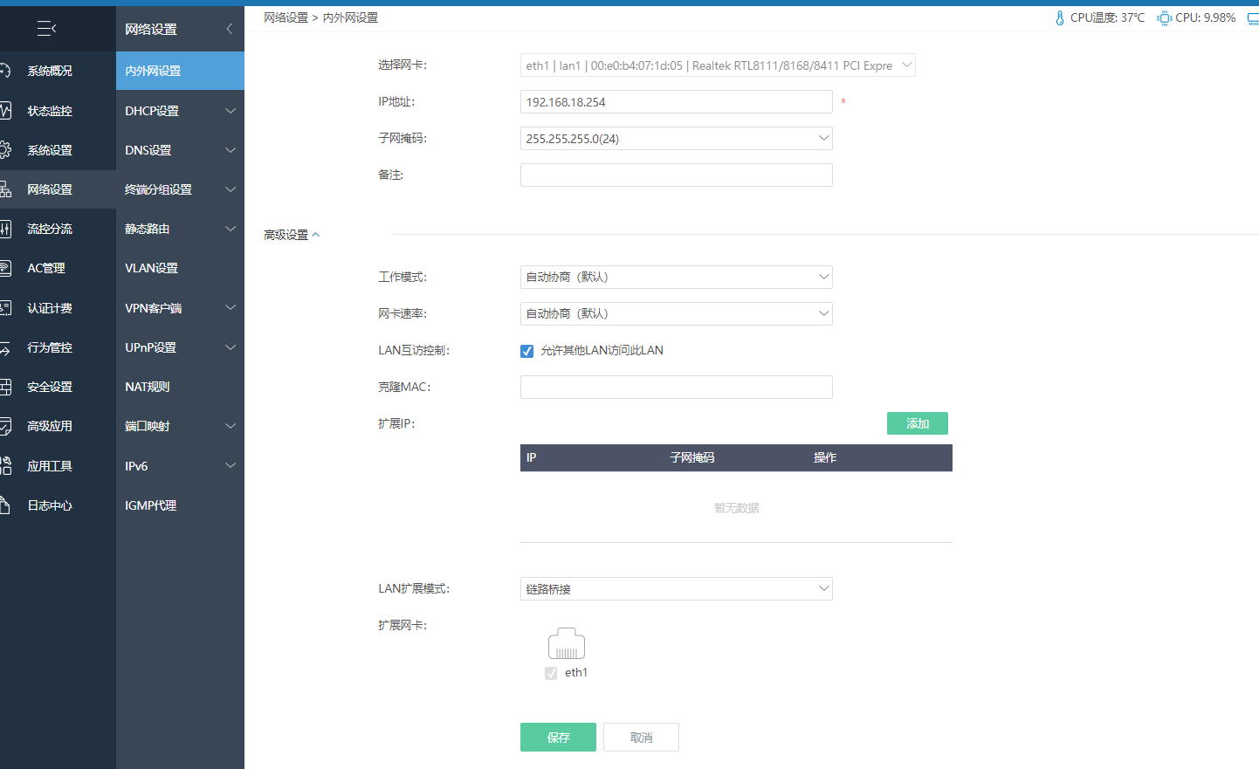This screenshot has height=769, width=1259.
Task: Click the green 保存 save button
Action: 558,738
